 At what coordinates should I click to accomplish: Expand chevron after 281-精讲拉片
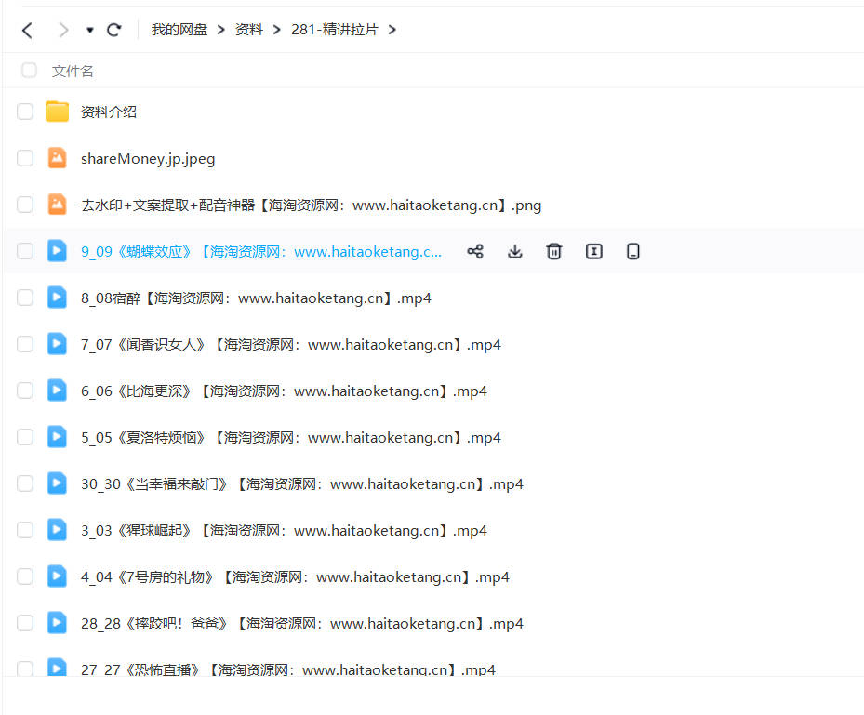(392, 30)
